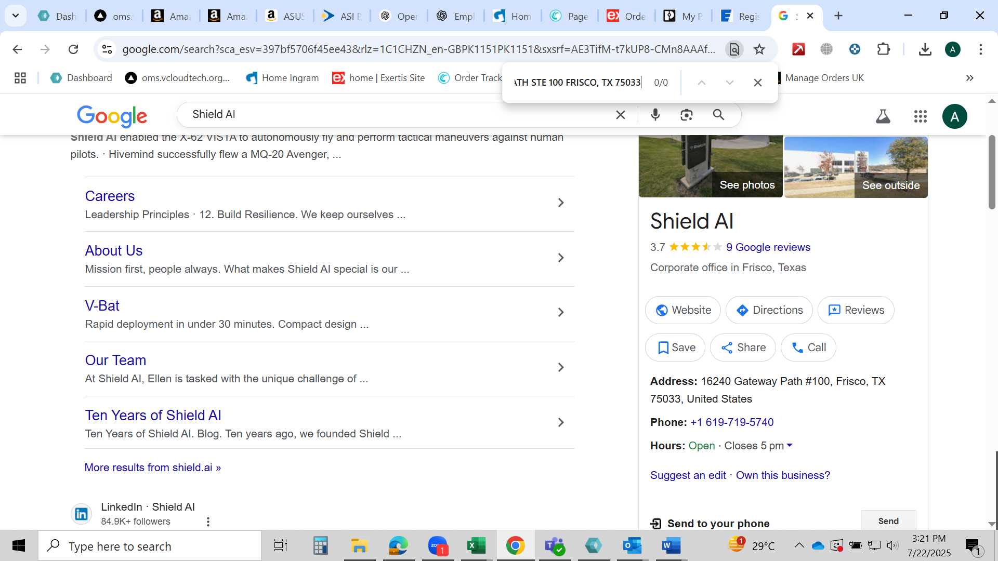Click the Directions button
Screen dimensions: 998x561
(769, 310)
